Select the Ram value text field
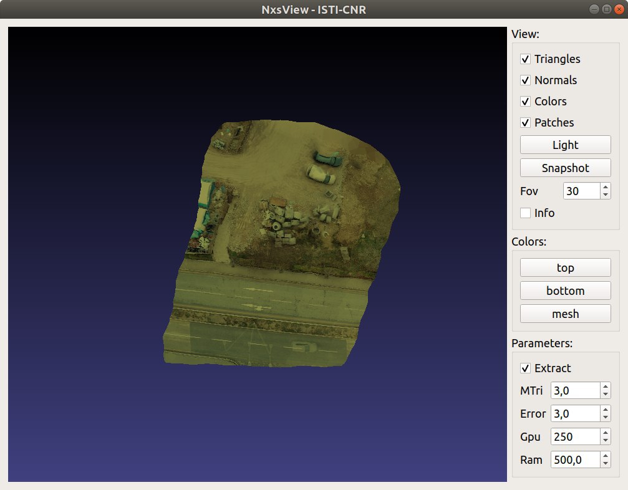The width and height of the screenshot is (628, 490). [574, 459]
